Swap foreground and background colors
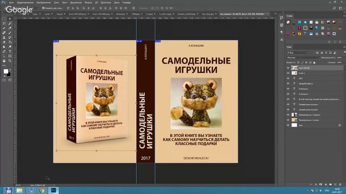The width and height of the screenshot is (346, 194). [x=10, y=70]
